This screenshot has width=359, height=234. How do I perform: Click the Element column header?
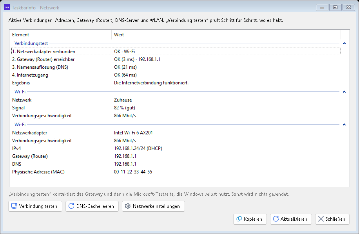click(60, 35)
